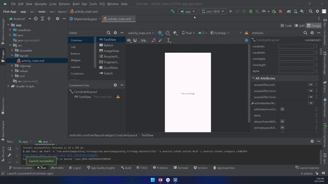
Task: Open the Pixel device preview dropdown
Action: click(x=188, y=33)
